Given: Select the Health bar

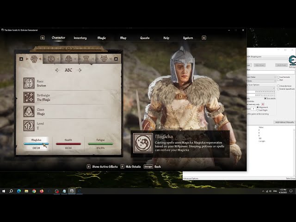Looking at the screenshot, I should (x=68, y=144).
